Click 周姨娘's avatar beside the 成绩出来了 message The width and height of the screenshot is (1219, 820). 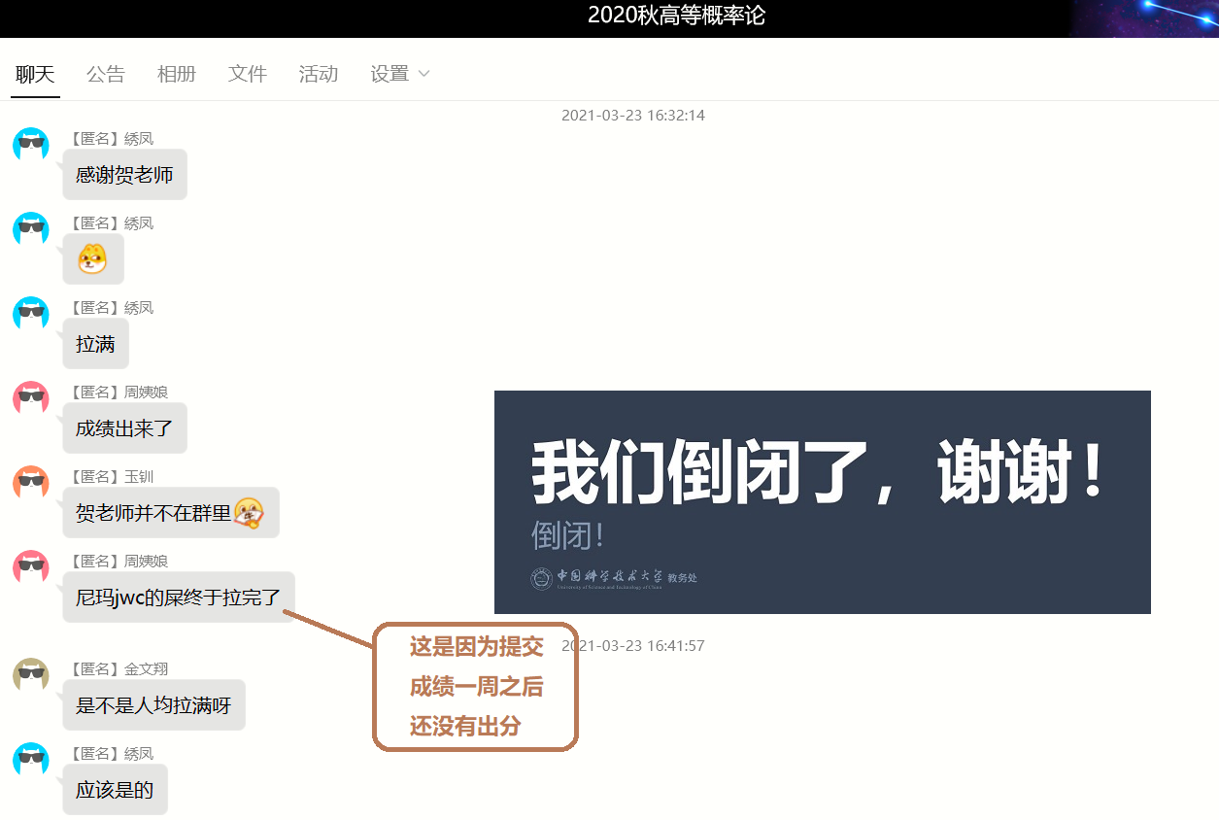tap(31, 398)
